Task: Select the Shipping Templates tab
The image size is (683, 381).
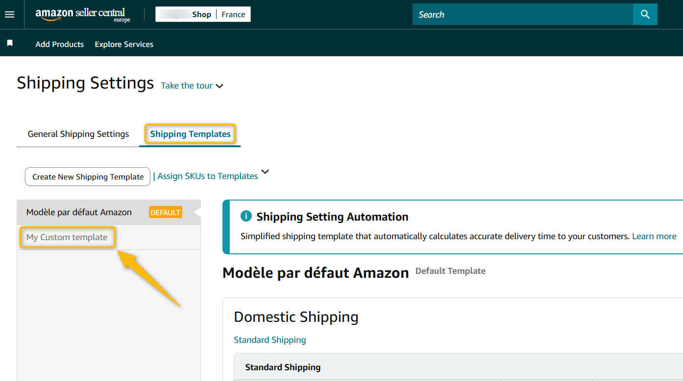Action: click(x=190, y=134)
